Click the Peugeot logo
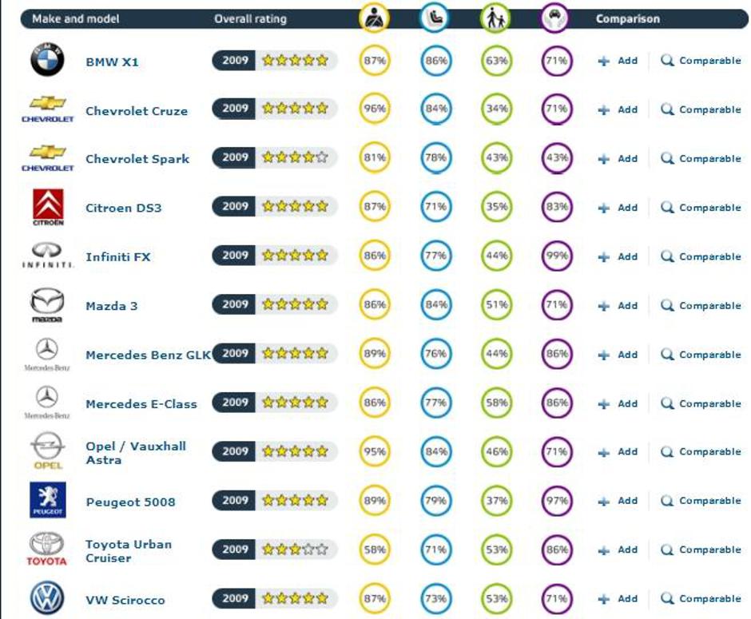 coord(46,499)
